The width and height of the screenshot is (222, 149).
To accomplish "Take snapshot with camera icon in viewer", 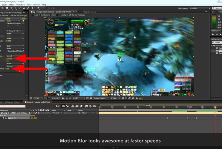I will (63, 98).
